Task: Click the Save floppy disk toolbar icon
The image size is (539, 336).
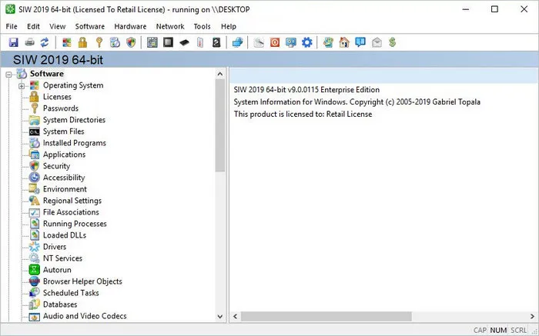Action: [x=13, y=42]
